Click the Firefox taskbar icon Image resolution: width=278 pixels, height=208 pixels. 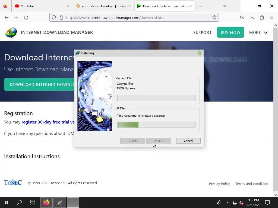(46, 203)
